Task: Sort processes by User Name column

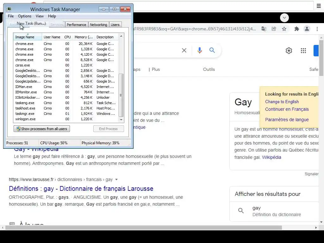Action: point(52,37)
